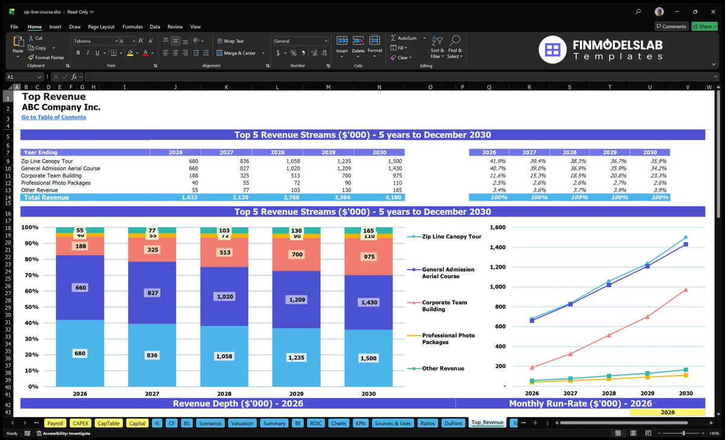This screenshot has height=440, width=725.
Task: Add a new sheet with plus button
Action: pyautogui.click(x=535, y=423)
